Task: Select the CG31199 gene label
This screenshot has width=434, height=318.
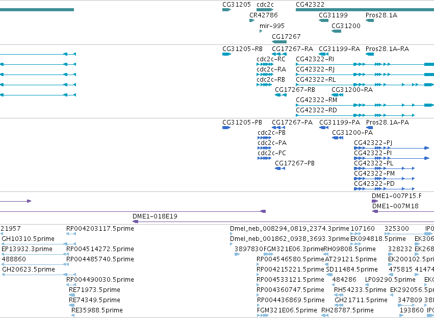Action: point(333,15)
